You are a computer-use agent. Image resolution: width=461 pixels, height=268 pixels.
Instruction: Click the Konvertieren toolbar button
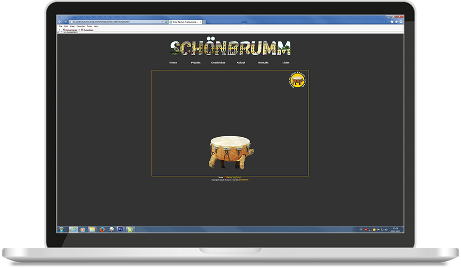pos(70,30)
